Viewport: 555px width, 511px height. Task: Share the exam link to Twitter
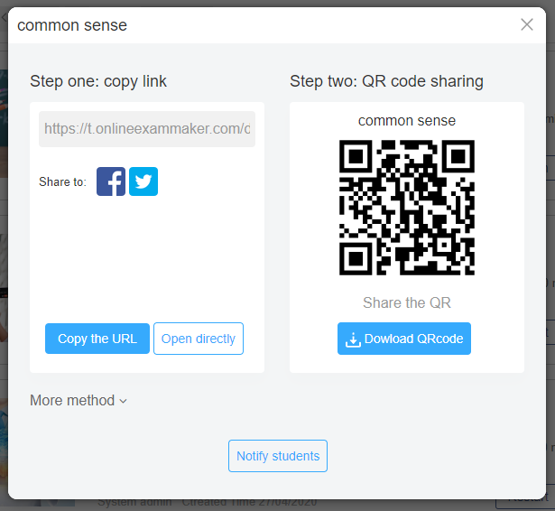click(143, 181)
